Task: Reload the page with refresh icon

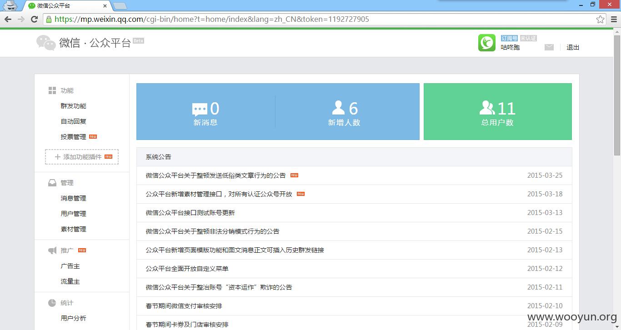Action: point(34,19)
